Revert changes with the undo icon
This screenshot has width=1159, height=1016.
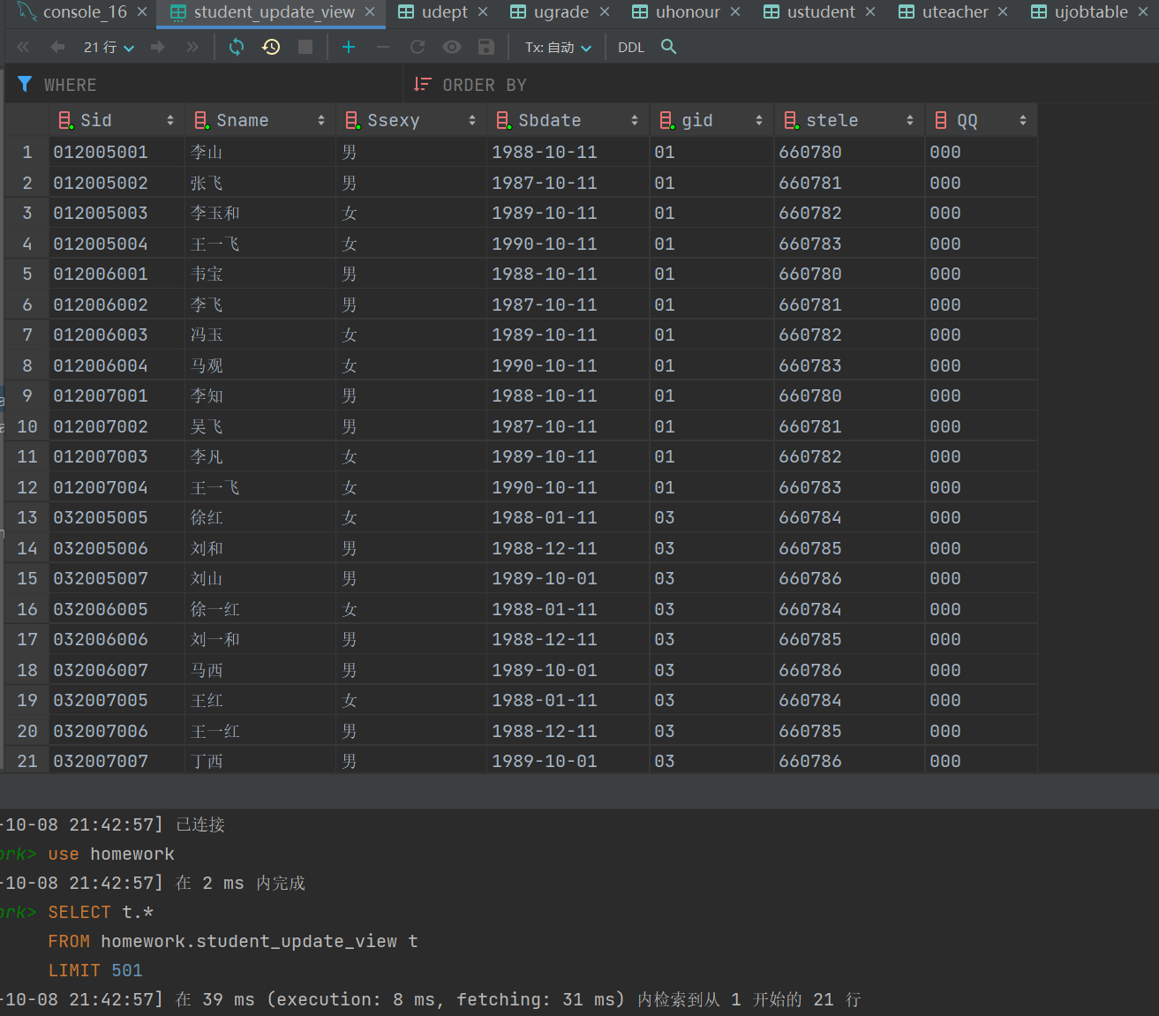click(x=418, y=47)
